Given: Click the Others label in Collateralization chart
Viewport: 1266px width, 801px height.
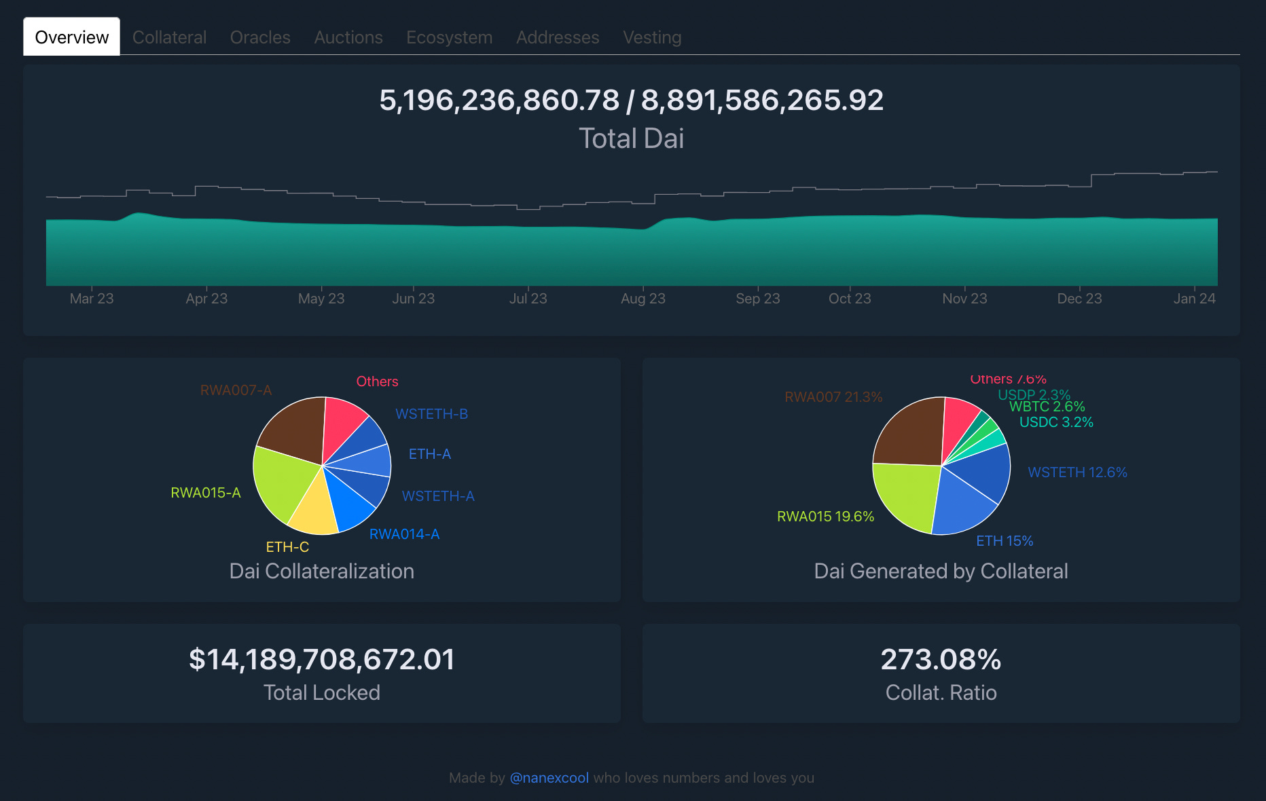Looking at the screenshot, I should coord(377,381).
